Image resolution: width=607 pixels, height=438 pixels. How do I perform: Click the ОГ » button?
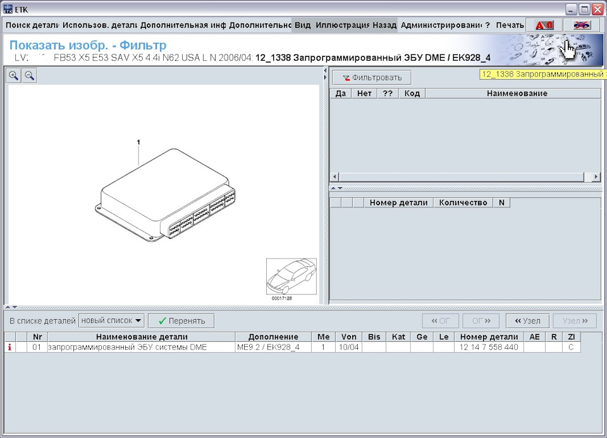481,321
